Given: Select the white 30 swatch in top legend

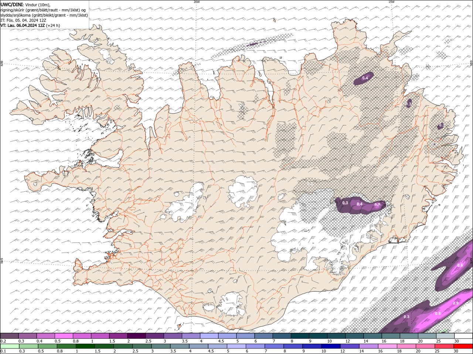Looking at the screenshot, I should point(463,336).
